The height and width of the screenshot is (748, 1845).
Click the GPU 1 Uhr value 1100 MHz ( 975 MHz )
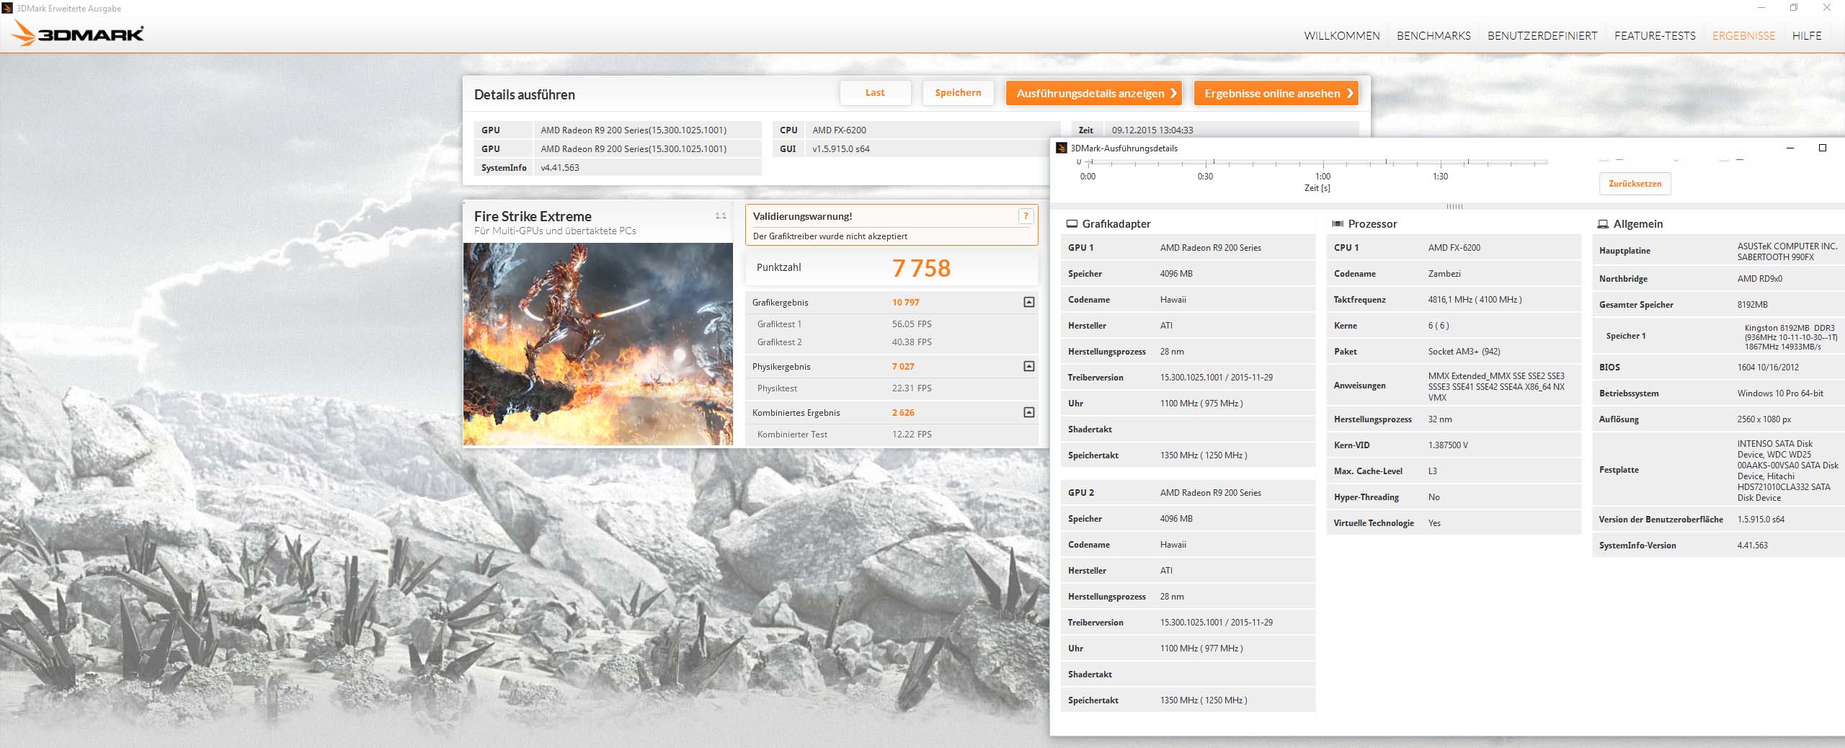(1201, 404)
